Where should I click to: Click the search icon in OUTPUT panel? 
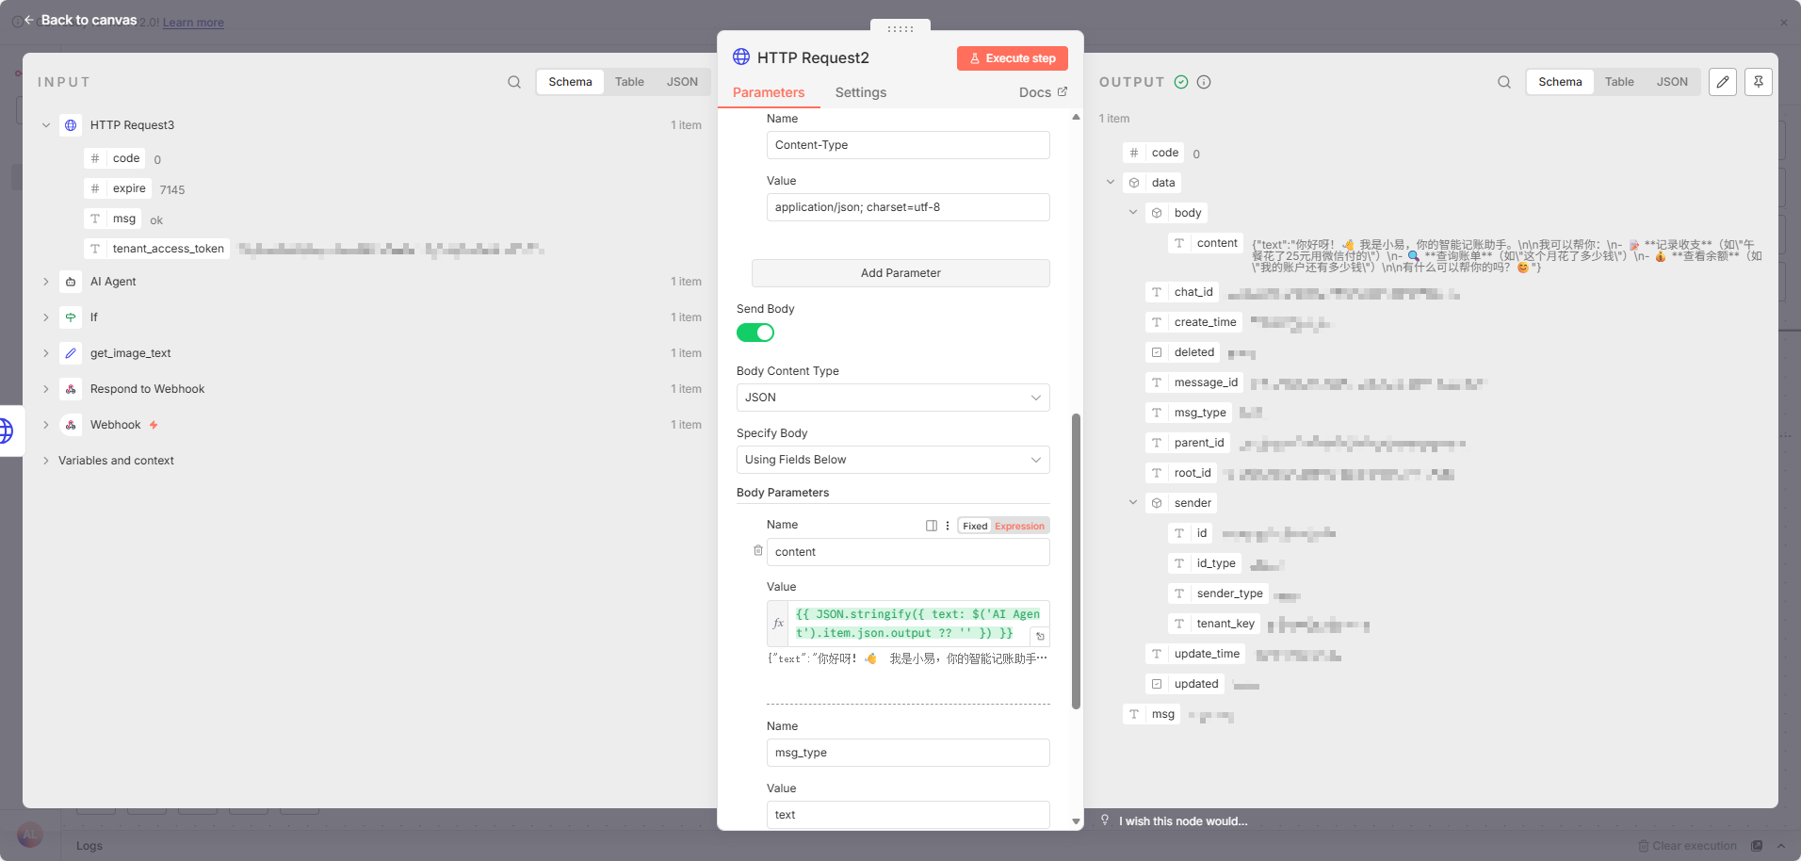1504,82
